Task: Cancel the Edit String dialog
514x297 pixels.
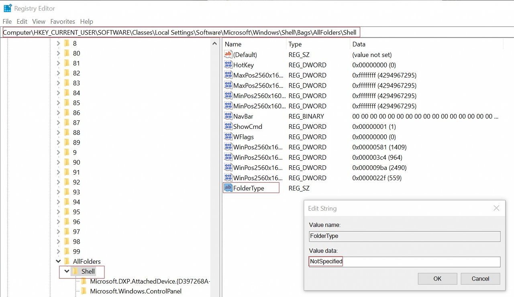Action: point(480,279)
